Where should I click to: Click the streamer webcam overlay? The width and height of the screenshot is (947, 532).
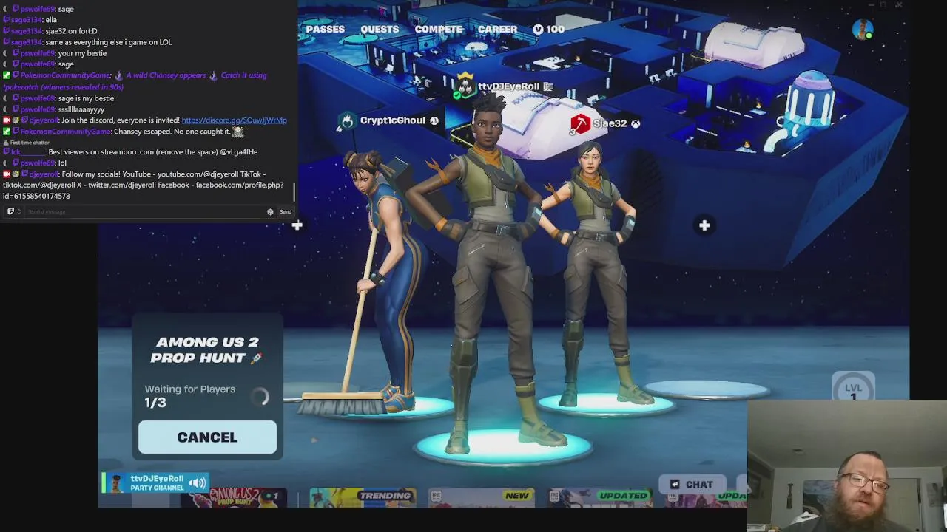pos(847,465)
